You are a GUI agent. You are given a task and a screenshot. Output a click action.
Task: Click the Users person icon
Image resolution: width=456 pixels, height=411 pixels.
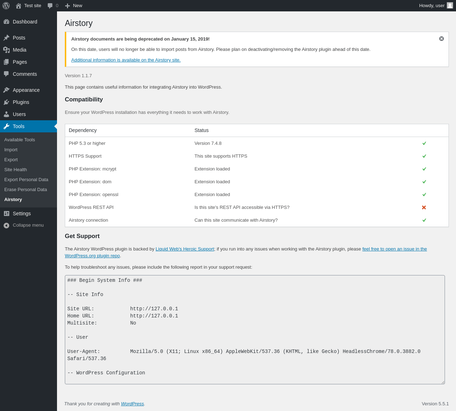[6, 114]
